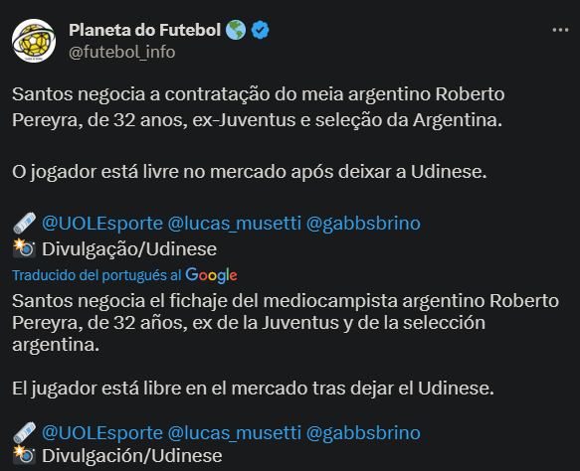Open first @lucas_musetti mention in original text
The height and width of the screenshot is (471, 580).
click(235, 224)
